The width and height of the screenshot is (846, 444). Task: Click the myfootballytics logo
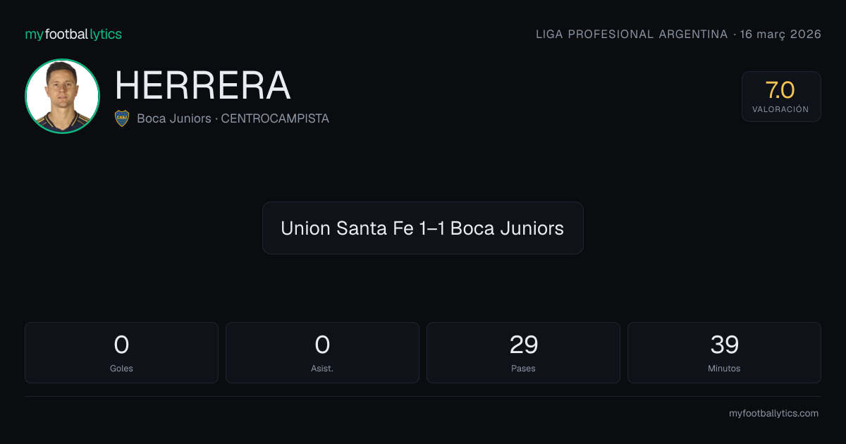pos(73,34)
